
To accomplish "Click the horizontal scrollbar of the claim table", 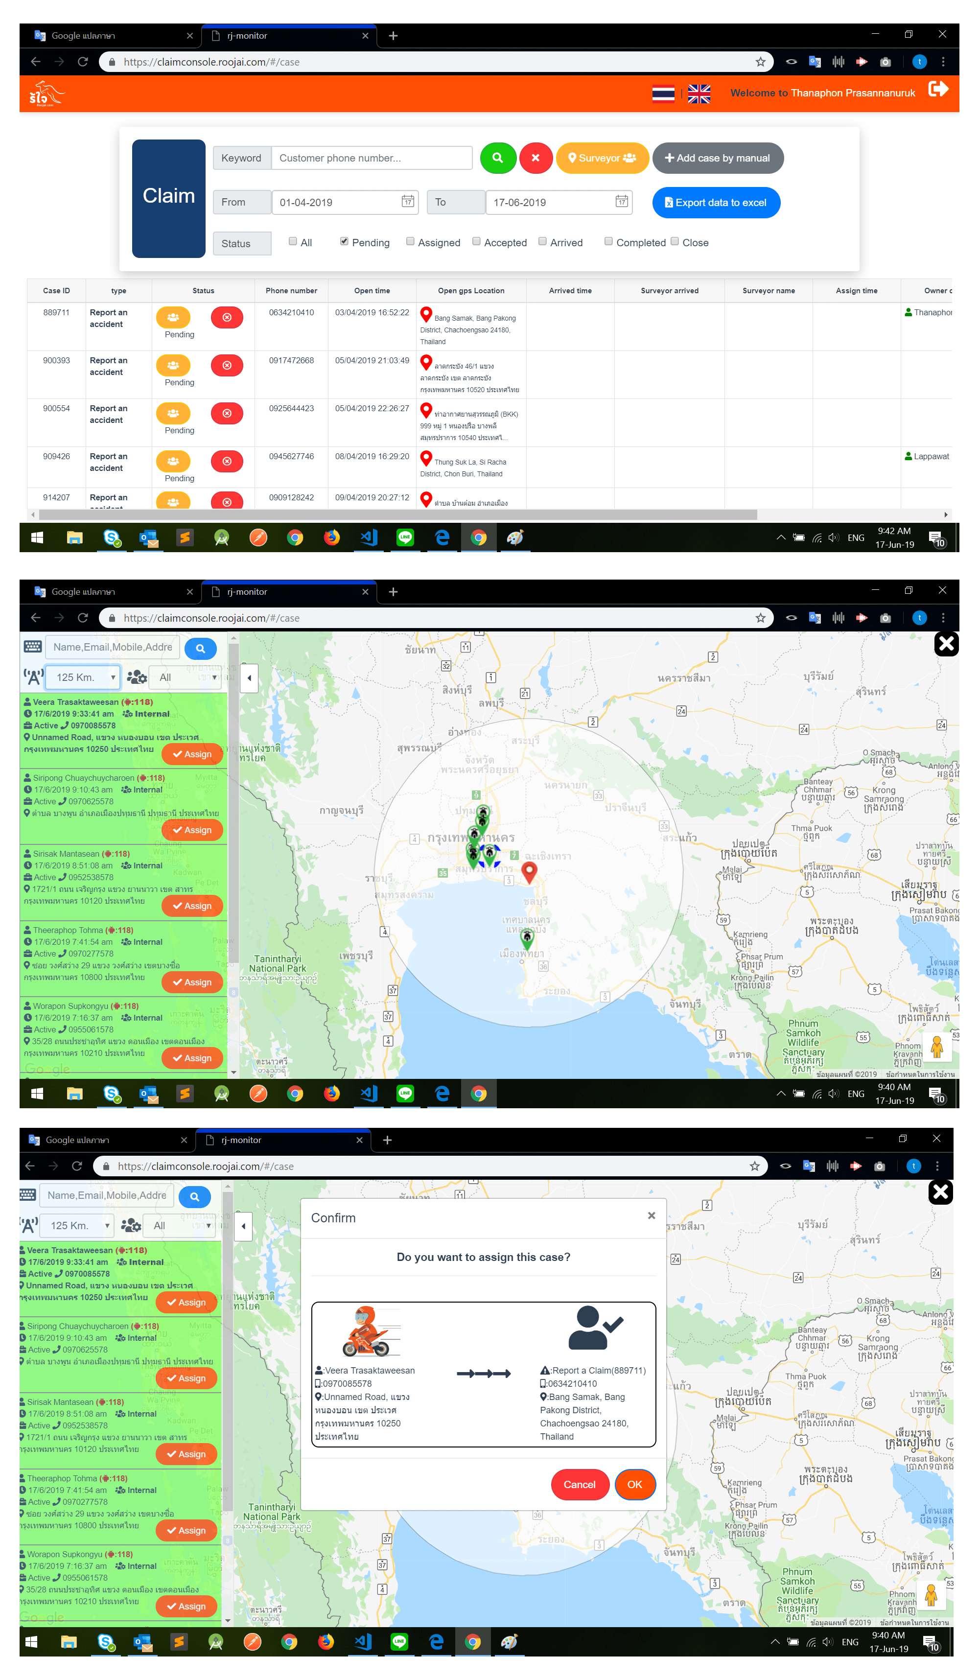I will tap(398, 514).
